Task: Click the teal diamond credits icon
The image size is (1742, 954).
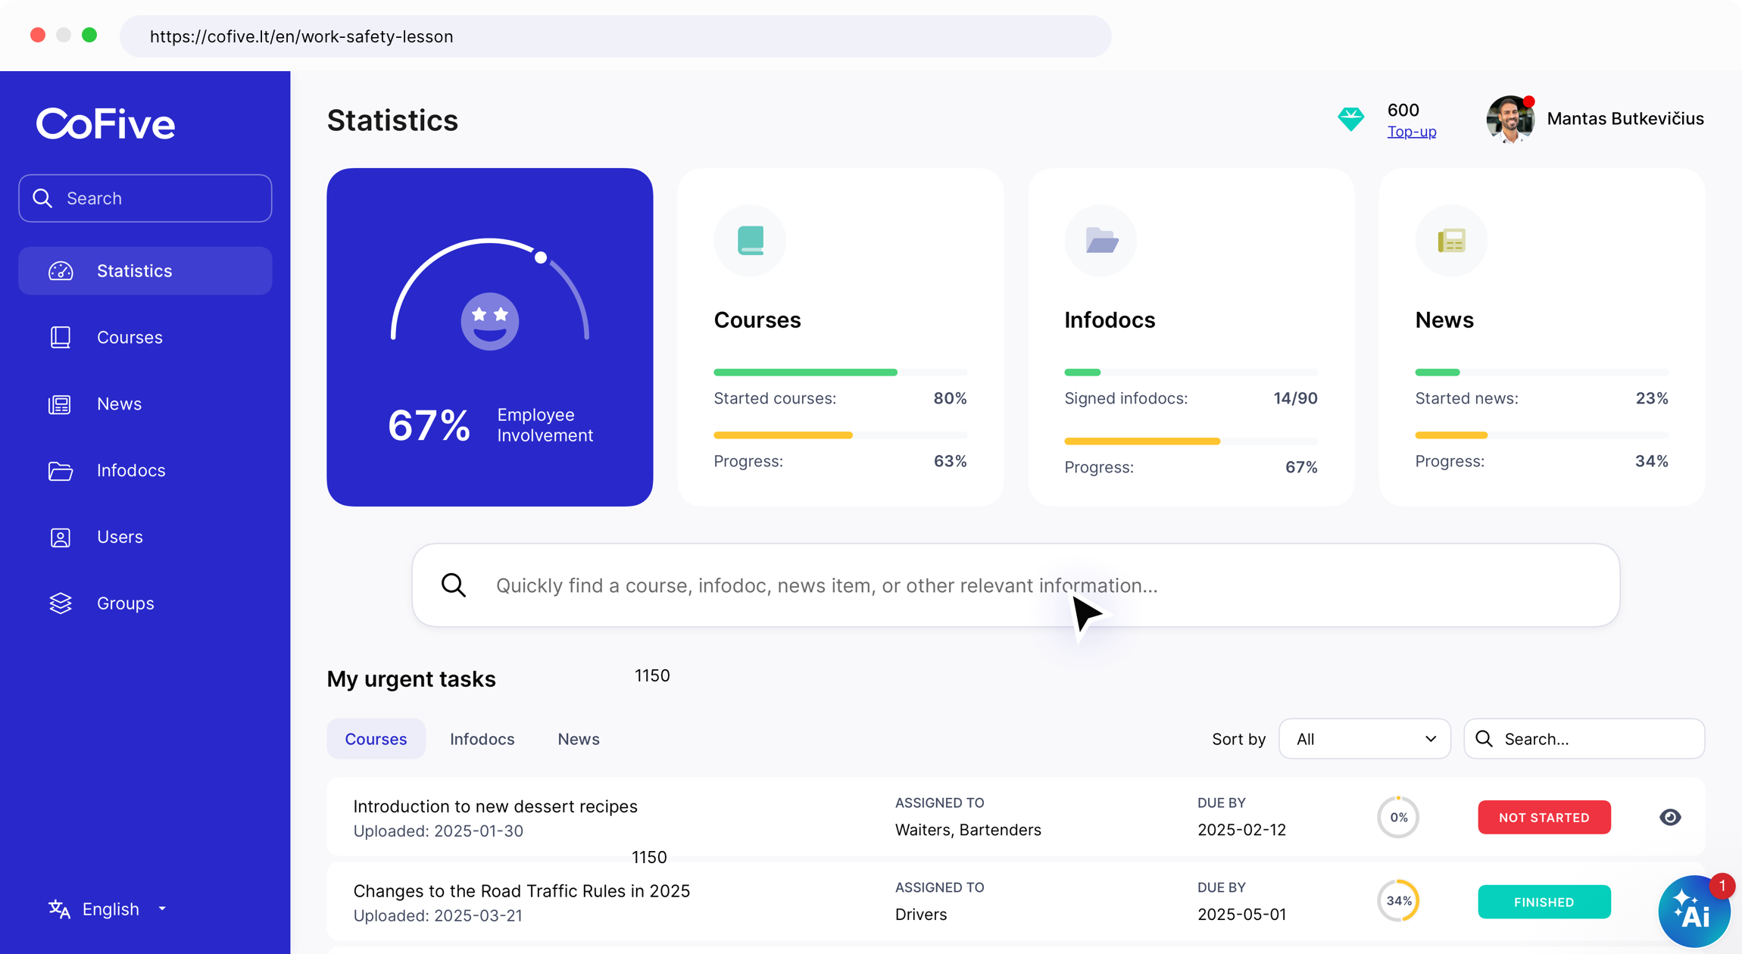Action: [x=1350, y=119]
